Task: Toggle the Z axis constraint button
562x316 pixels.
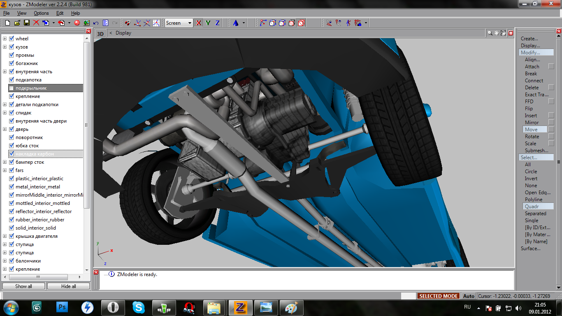Action: [x=217, y=23]
